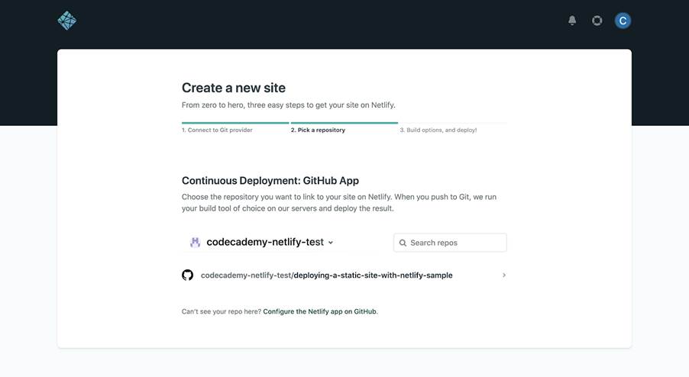This screenshot has width=689, height=377.
Task: Go to step 1 Connect to Git provider
Action: tap(217, 130)
